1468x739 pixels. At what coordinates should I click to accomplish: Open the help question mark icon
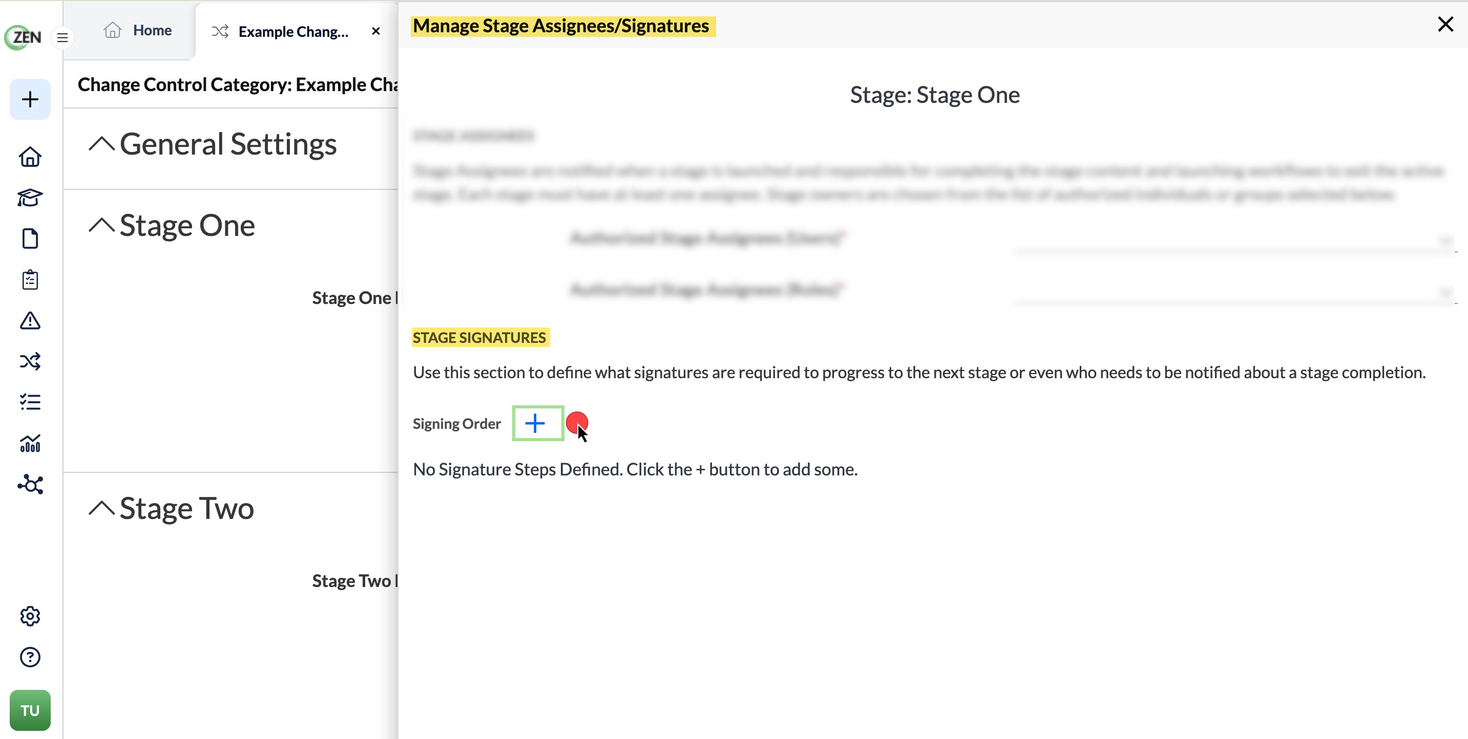coord(30,657)
